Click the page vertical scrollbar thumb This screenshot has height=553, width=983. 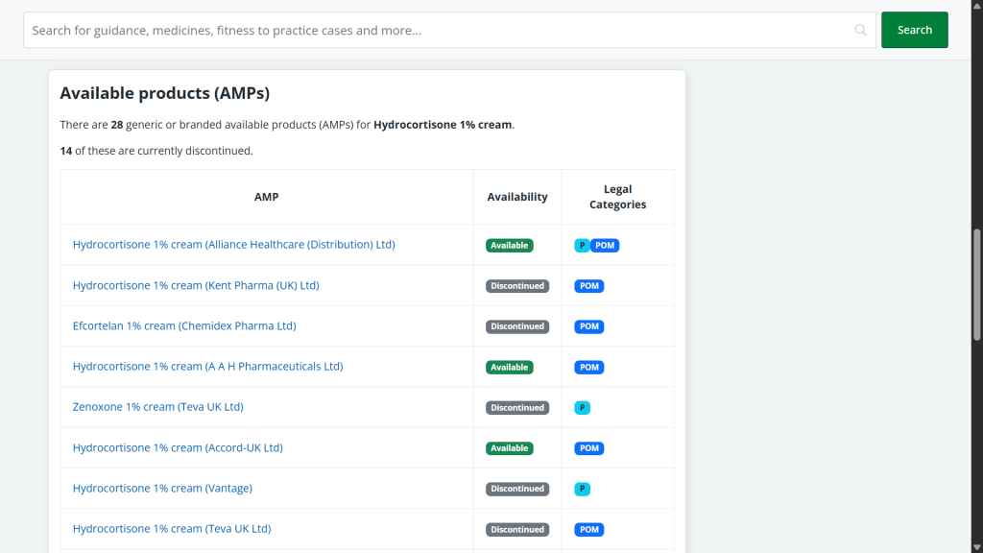pos(977,283)
